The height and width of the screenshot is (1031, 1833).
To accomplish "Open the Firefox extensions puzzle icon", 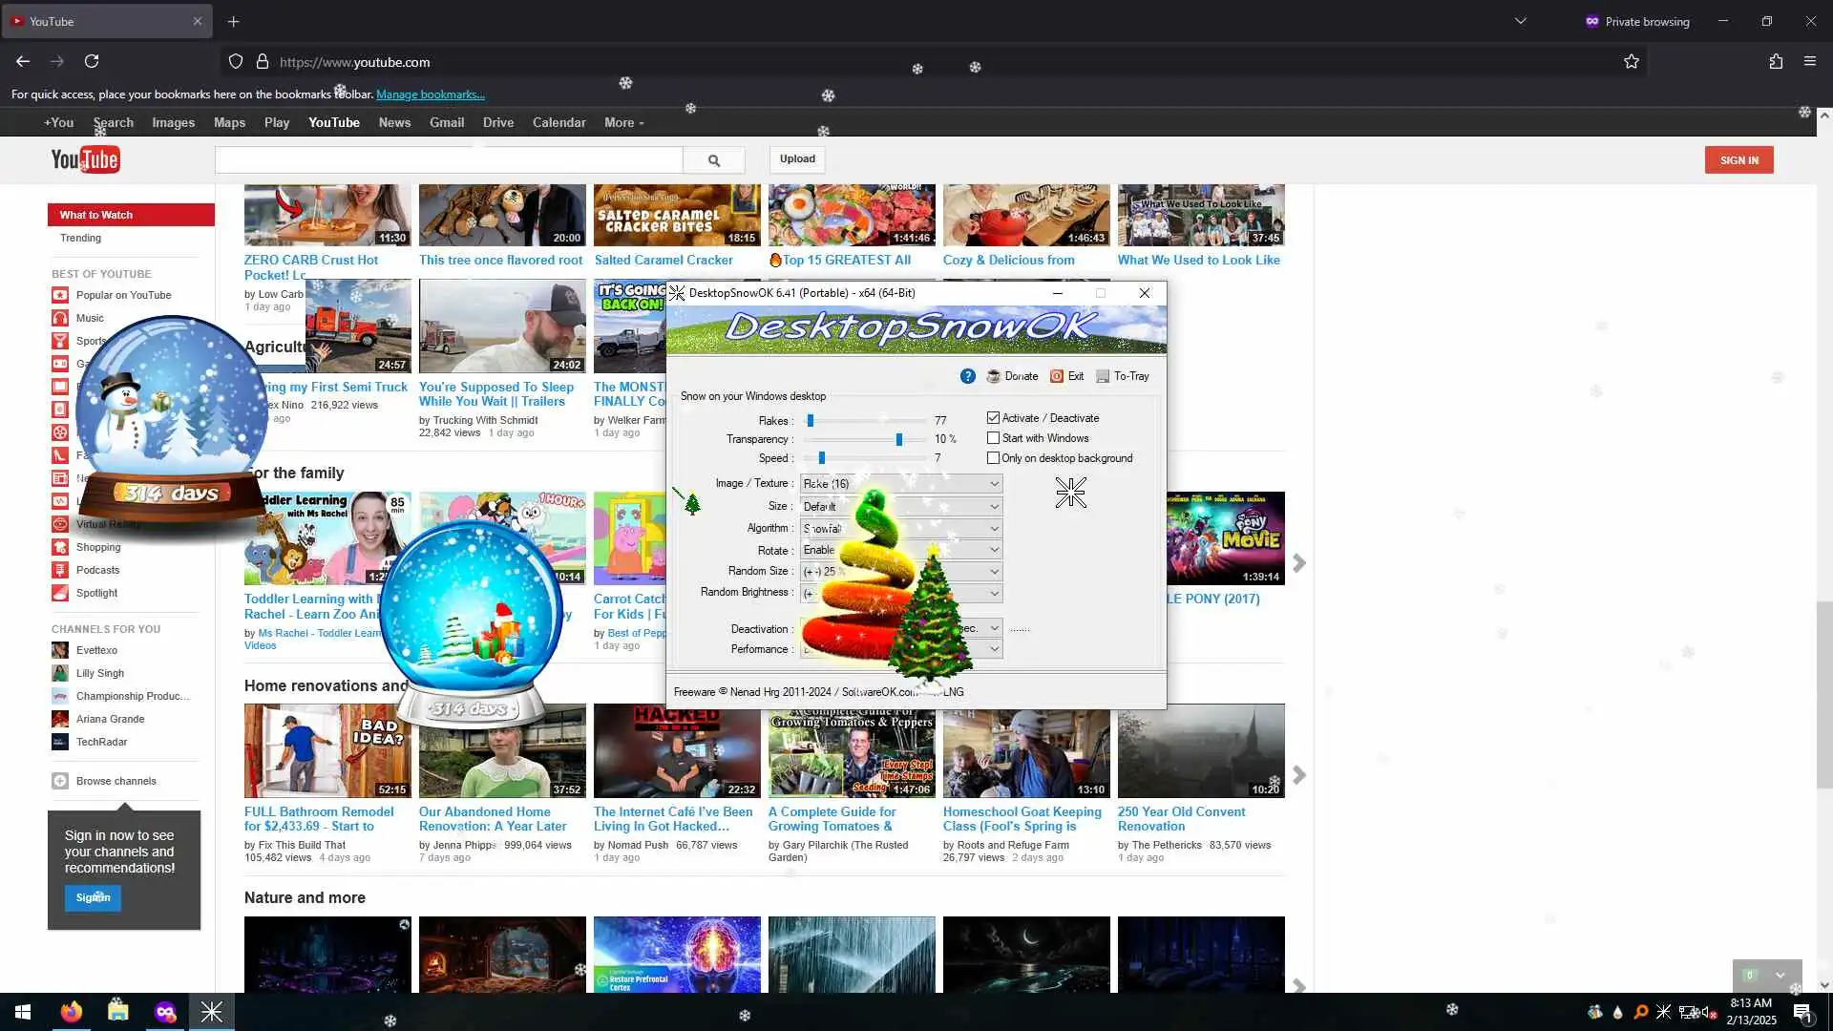I will point(1775,62).
